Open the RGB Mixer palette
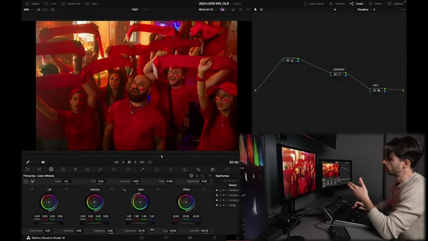428x241 pixels. pos(75,169)
